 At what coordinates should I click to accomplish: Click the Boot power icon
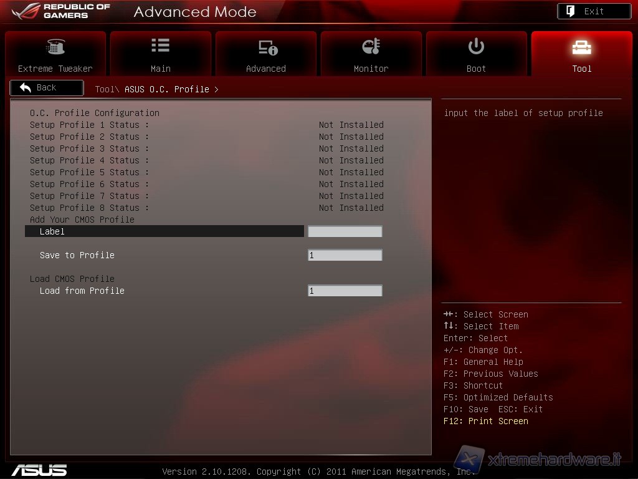476,46
